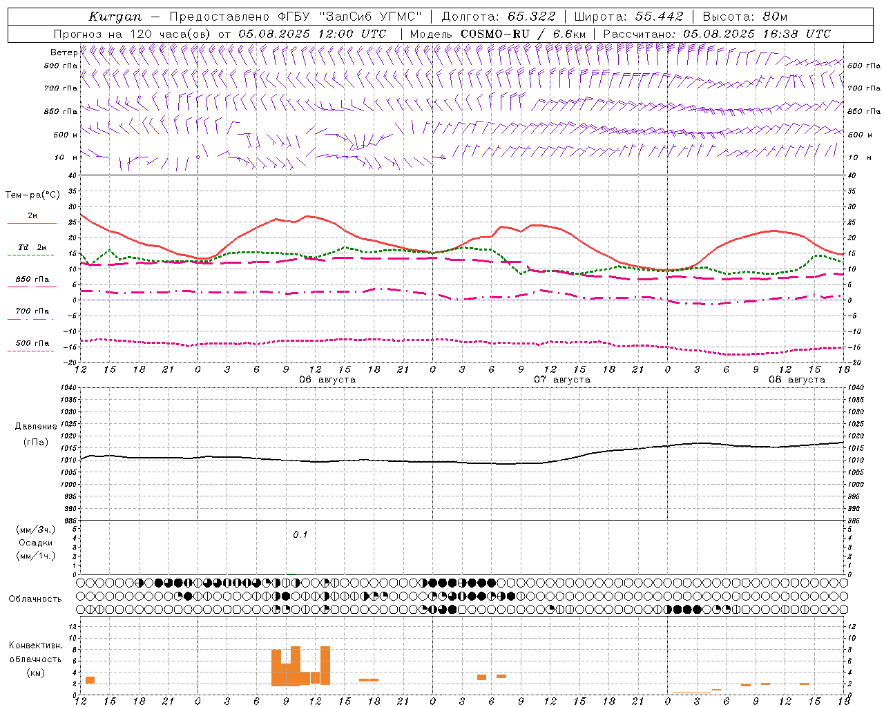This screenshot has height=707, width=884.
Task: Click the '(мм/1ч.)' precipitation unit label
Action: coord(35,556)
